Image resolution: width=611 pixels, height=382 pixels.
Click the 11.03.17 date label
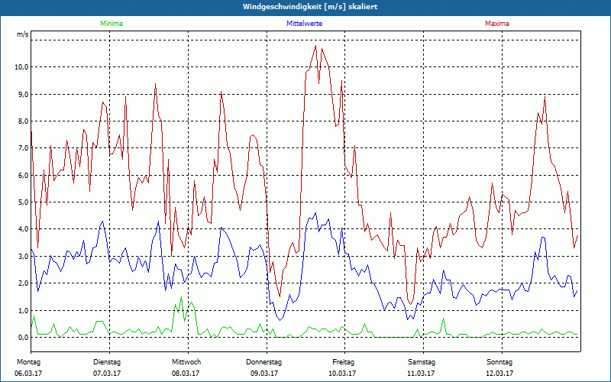click(421, 374)
